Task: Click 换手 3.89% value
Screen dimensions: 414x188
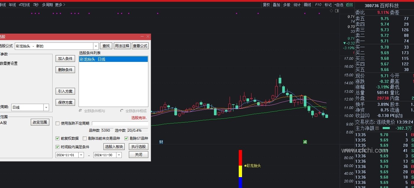Action: [x=383, y=104]
